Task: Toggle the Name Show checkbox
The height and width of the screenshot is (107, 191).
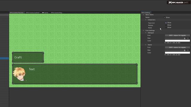Action: click(164, 18)
